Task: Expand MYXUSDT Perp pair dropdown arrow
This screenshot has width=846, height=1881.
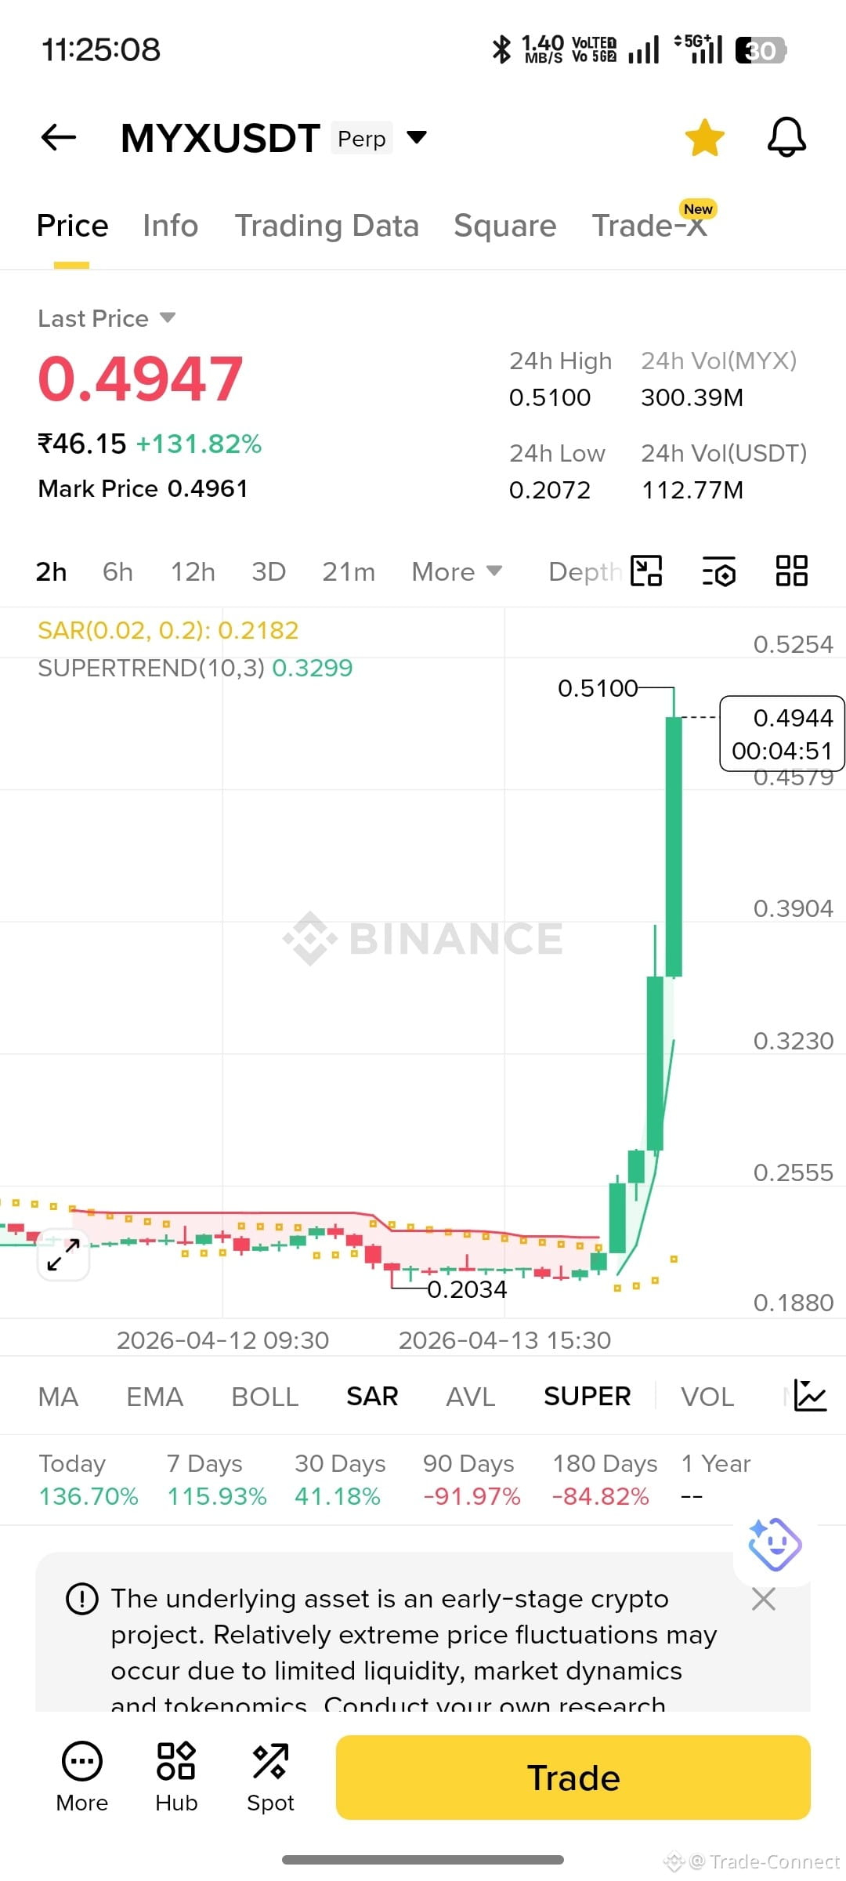Action: [417, 138]
